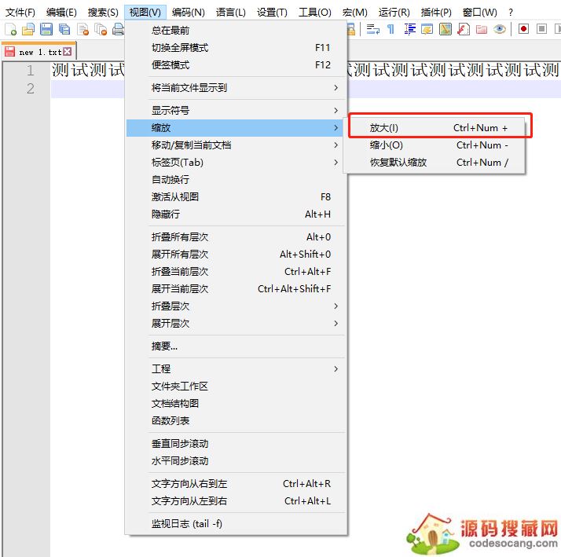The image size is (561, 557).
Task: Click the Indent Guide toolbar icon
Action: click(409, 30)
